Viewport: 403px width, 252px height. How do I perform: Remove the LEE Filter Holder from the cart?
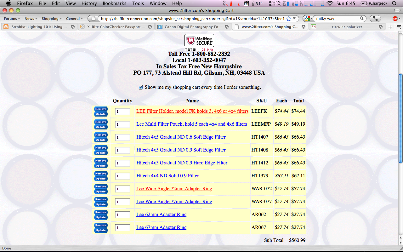[100, 109]
